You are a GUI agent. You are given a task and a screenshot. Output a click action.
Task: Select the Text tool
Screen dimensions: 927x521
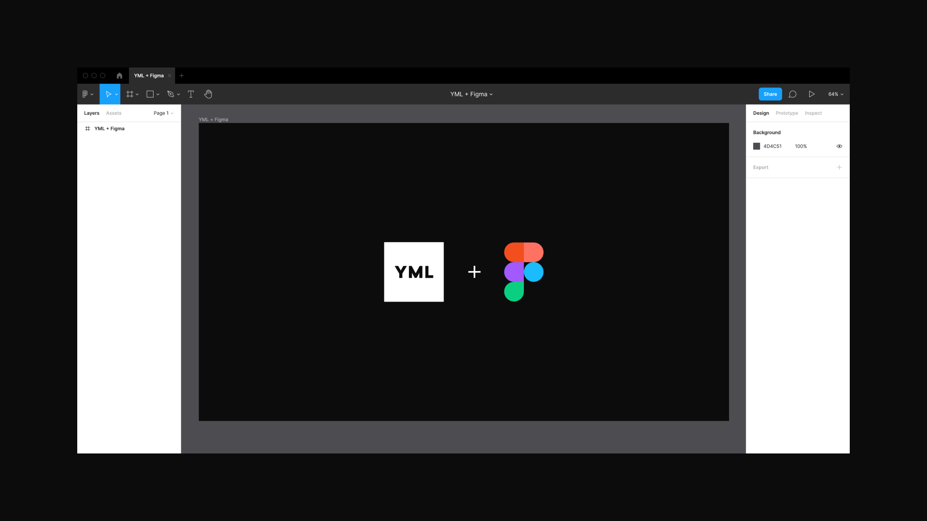click(x=191, y=94)
